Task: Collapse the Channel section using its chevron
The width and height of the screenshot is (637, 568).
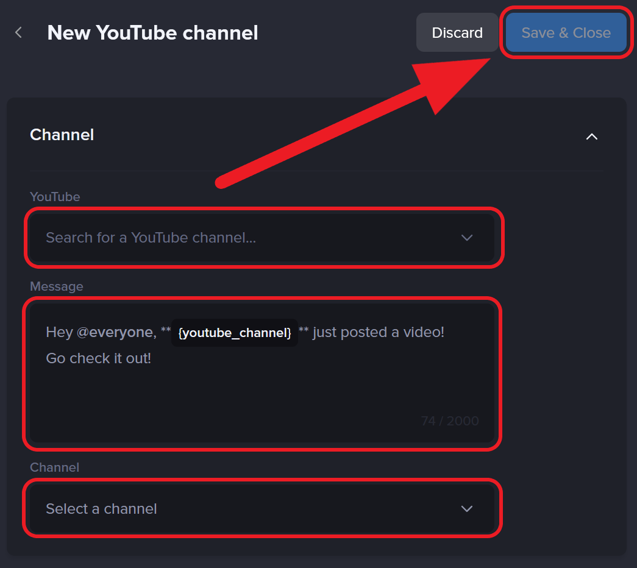Action: point(591,137)
